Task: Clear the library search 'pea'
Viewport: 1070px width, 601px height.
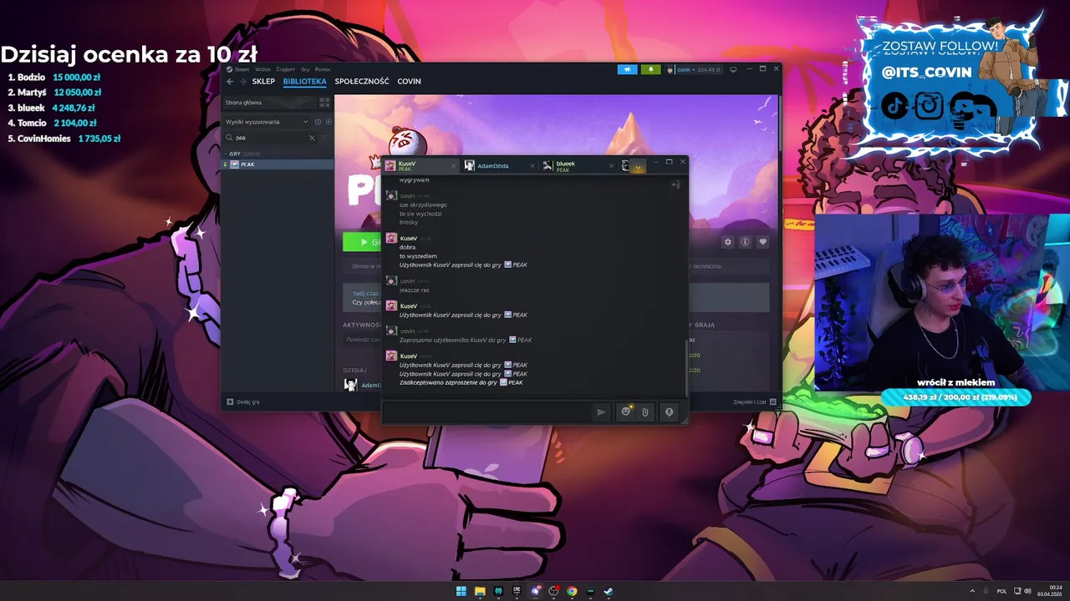Action: click(x=313, y=138)
